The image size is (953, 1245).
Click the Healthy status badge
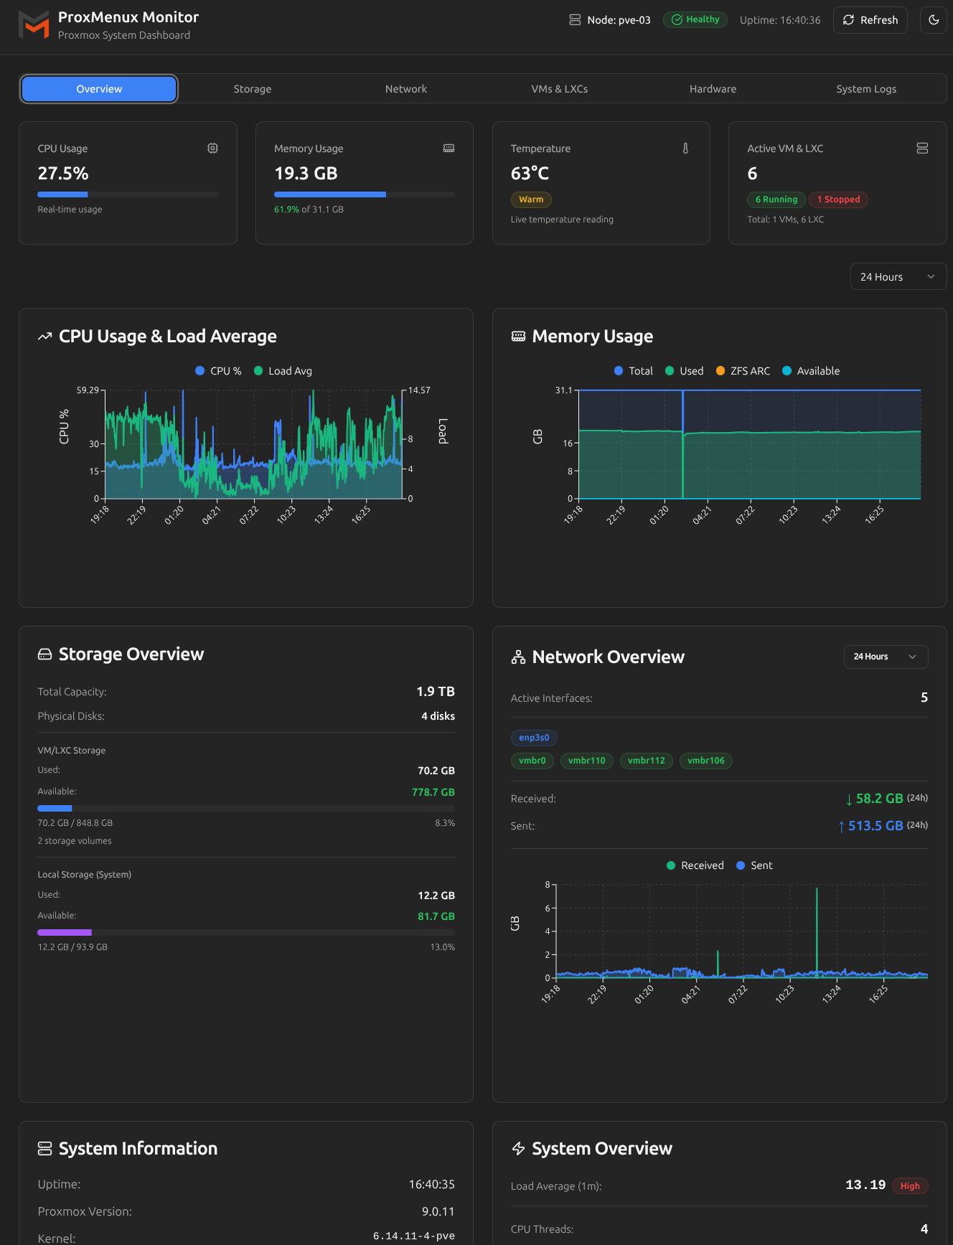[695, 20]
